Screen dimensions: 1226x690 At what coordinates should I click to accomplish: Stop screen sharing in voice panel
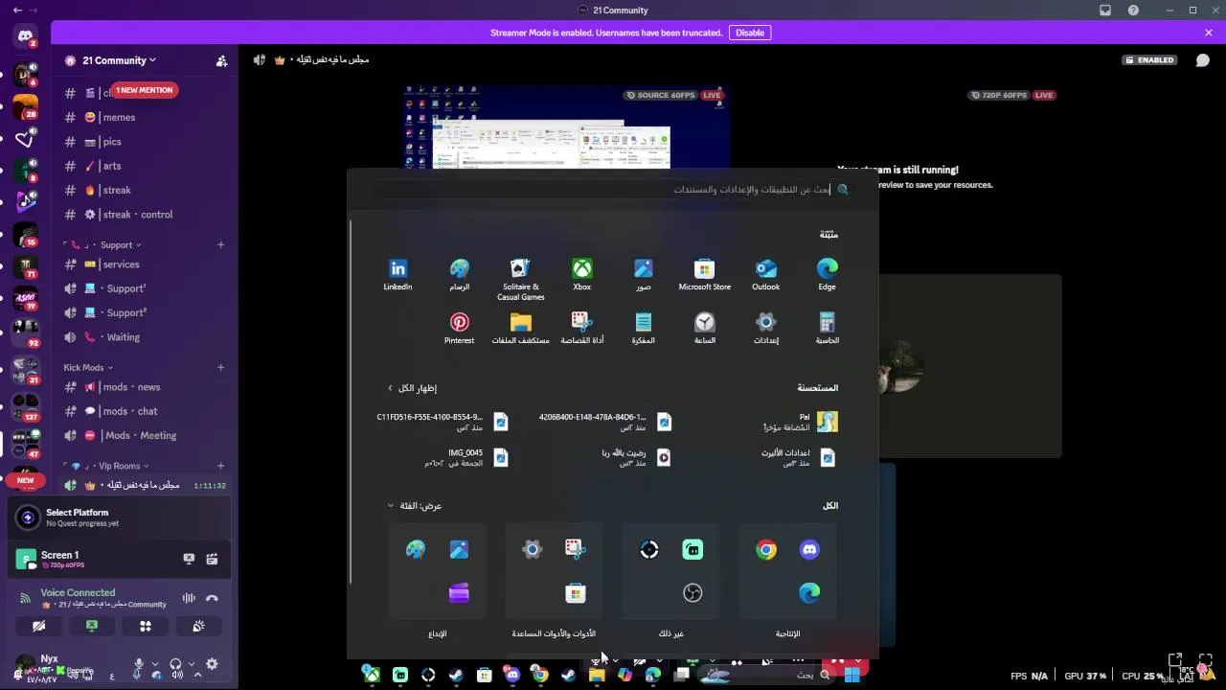(92, 626)
